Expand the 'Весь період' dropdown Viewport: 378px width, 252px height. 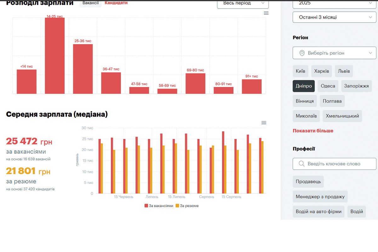[243, 3]
